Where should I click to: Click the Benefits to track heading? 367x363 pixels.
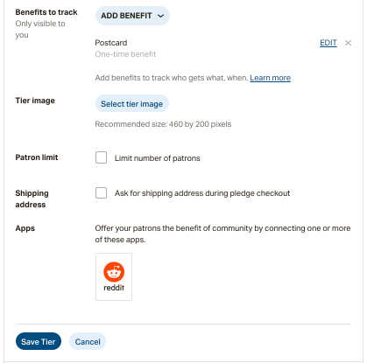point(46,12)
